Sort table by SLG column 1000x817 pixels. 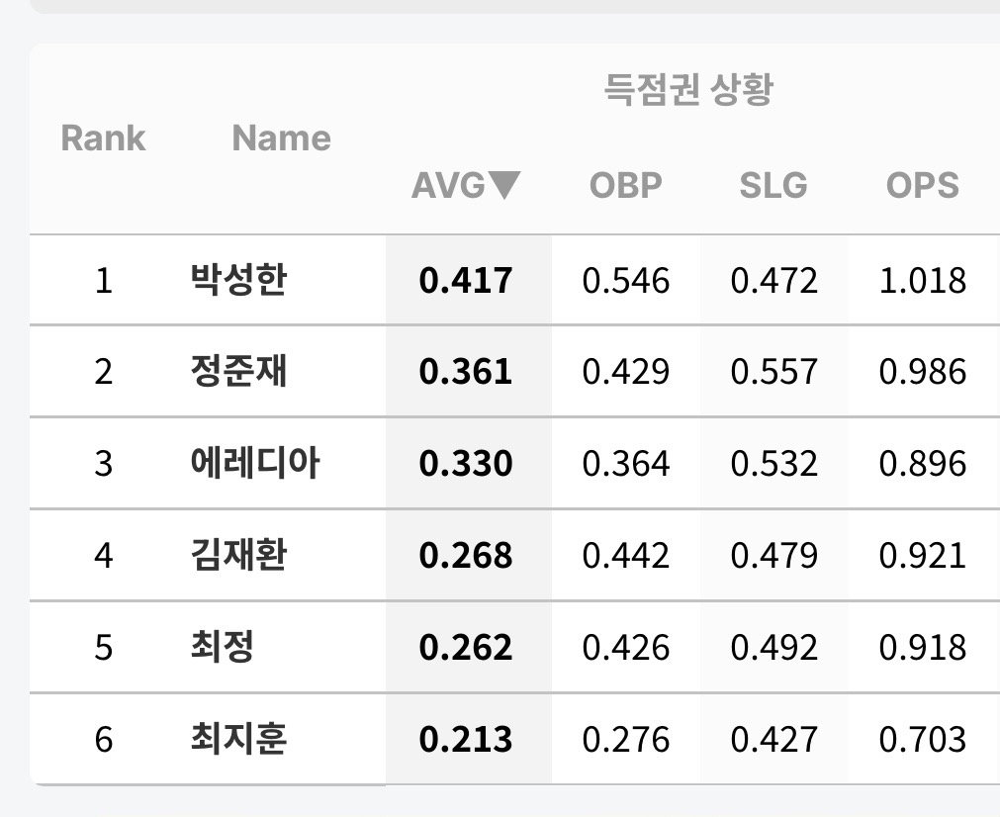(773, 186)
